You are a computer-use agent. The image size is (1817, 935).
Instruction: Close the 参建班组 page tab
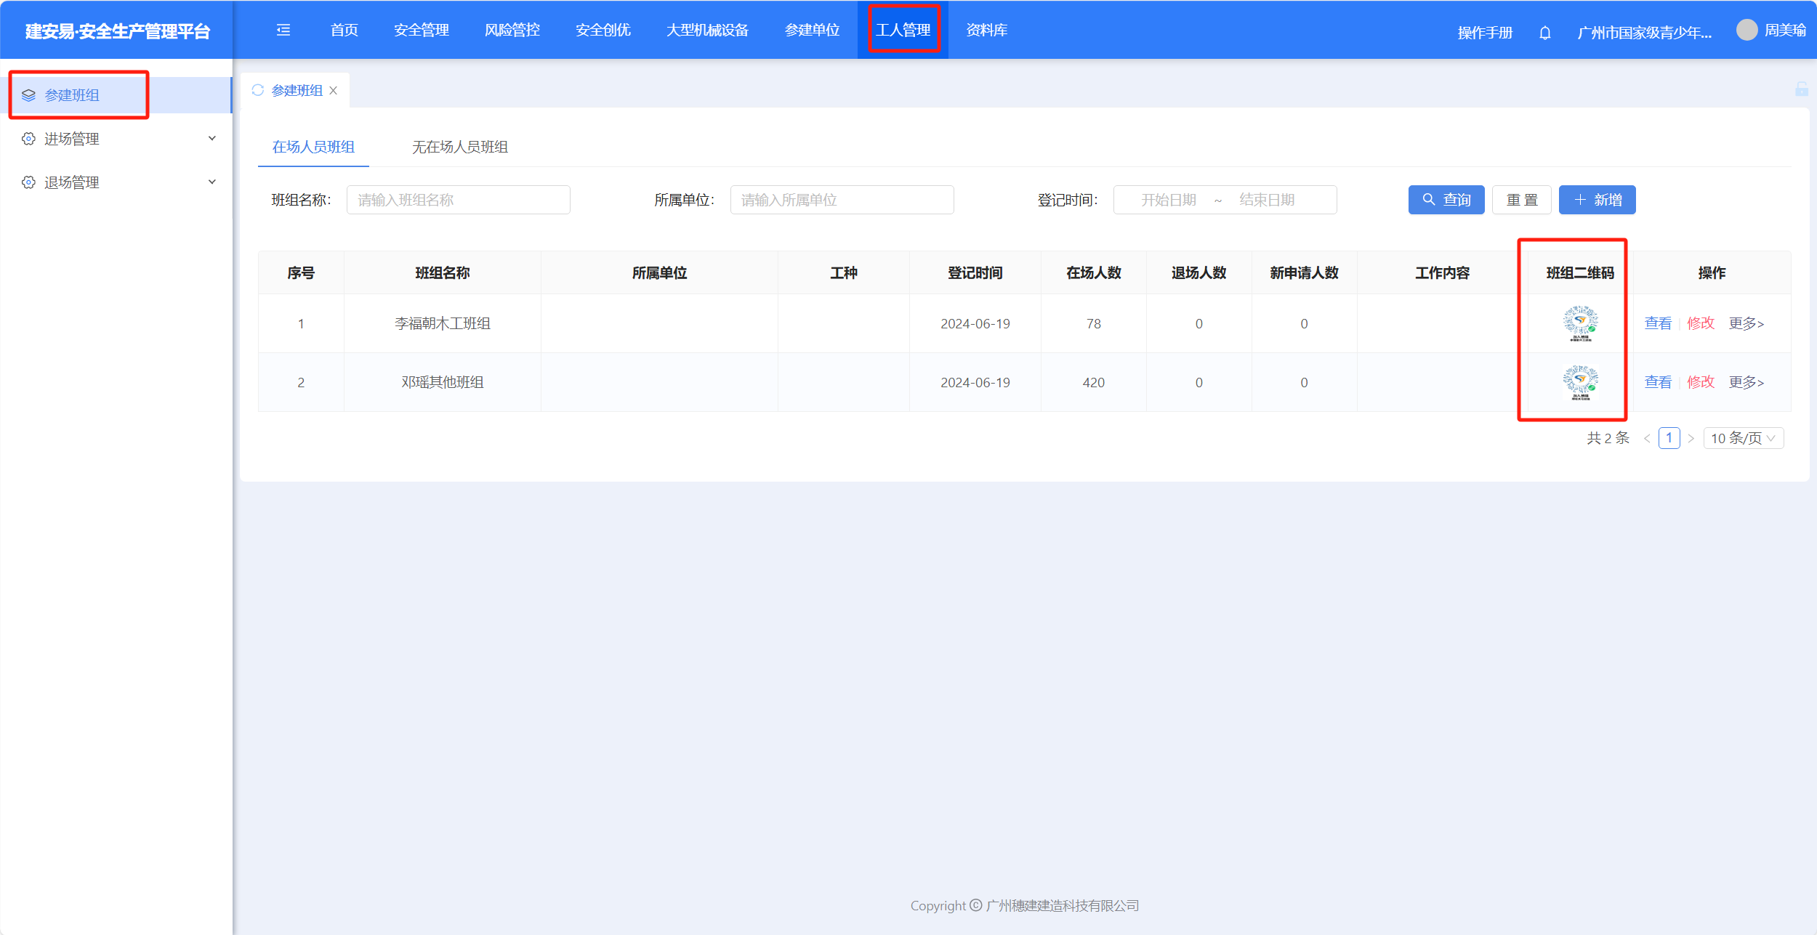click(334, 90)
